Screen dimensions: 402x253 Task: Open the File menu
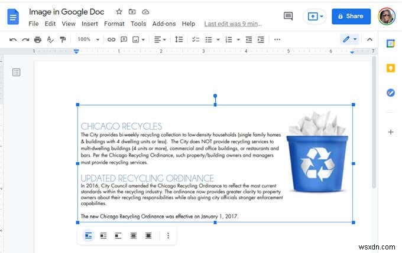click(34, 24)
